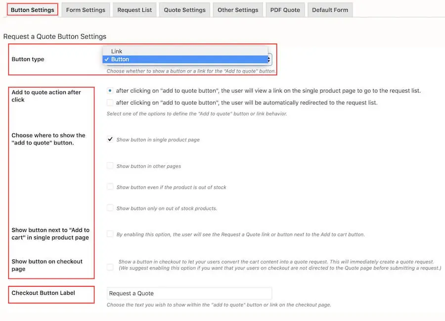Check Show button on checkout page option
The width and height of the screenshot is (445, 321).
110,267
